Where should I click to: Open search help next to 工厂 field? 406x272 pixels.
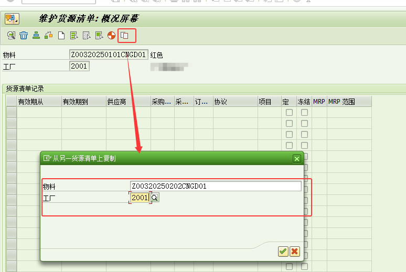coord(155,198)
